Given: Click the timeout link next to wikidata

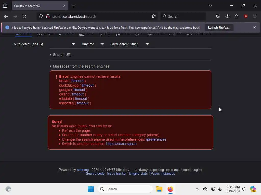Looking at the screenshot, I should pyautogui.click(x=81, y=99).
